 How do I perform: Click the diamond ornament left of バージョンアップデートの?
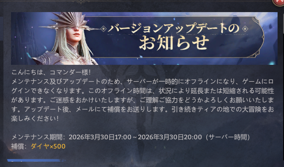click(103, 29)
